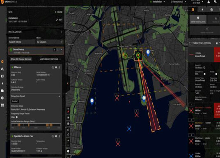Open the Operational status dropdown
The image size is (220, 158).
tap(178, 2)
